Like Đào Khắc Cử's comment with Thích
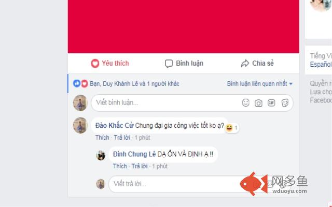This screenshot has width=332, height=207. [x=102, y=138]
